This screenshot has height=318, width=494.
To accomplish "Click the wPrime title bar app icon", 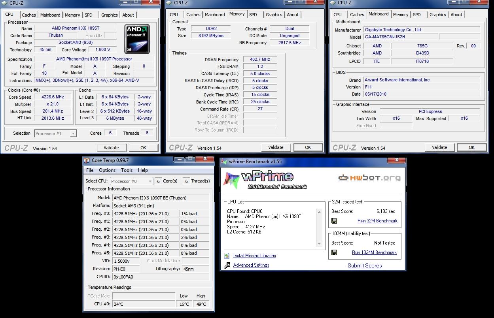I will (x=225, y=161).
